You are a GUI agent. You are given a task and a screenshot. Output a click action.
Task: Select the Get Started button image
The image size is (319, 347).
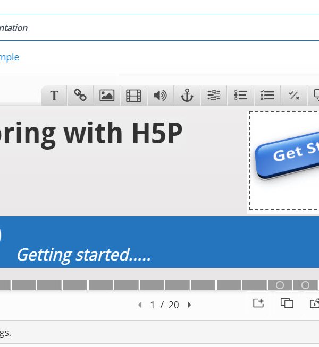tap(284, 160)
